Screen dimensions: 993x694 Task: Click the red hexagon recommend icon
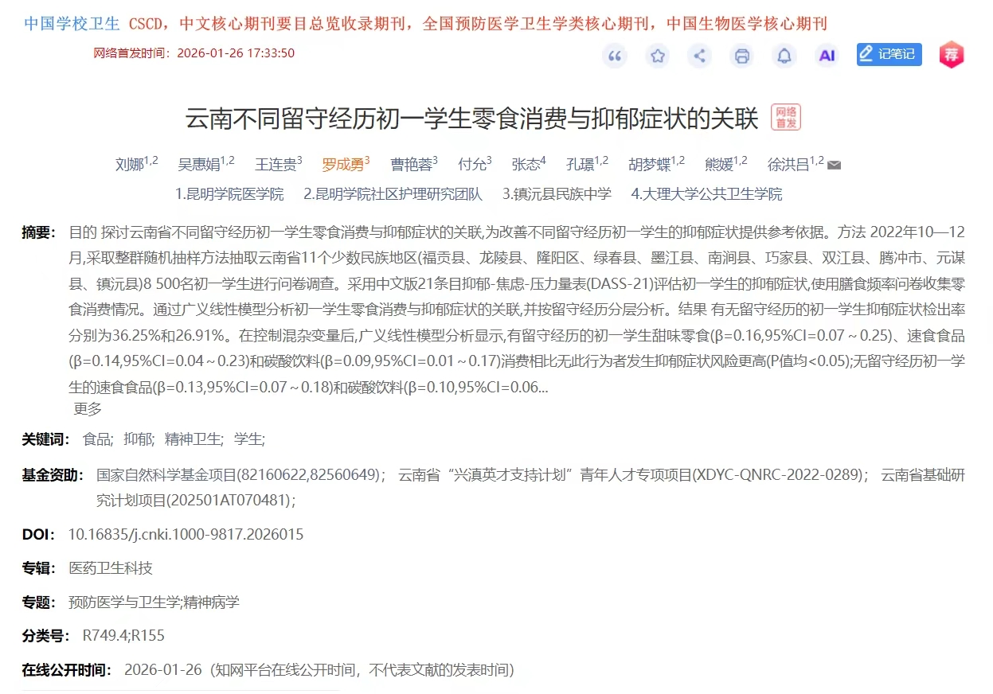click(x=951, y=55)
